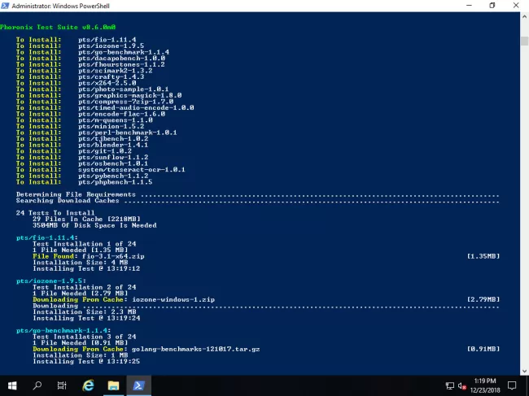This screenshot has height=396, width=529.
Task: Select PowerShell icon in taskbar
Action: (x=138, y=385)
